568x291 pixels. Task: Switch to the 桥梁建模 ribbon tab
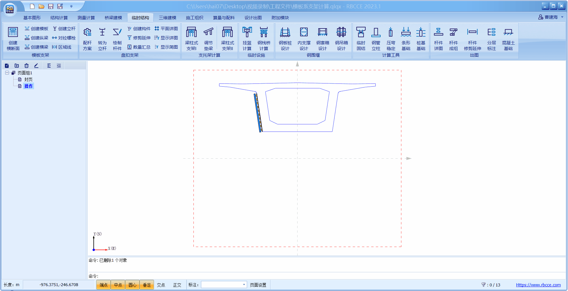(x=113, y=18)
